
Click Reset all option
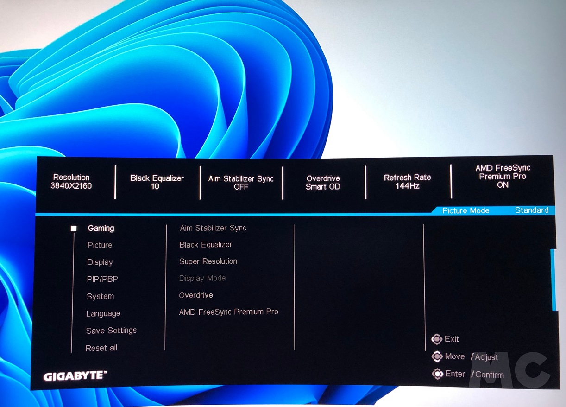coord(101,348)
